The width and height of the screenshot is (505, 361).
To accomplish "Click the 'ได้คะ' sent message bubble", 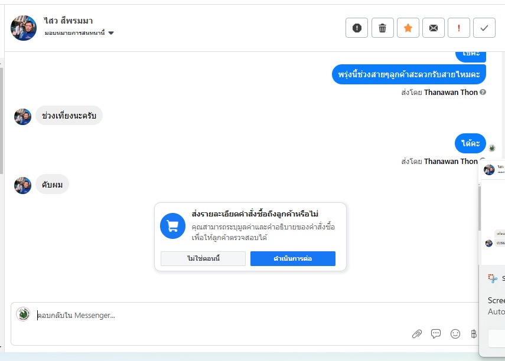I will pos(470,143).
